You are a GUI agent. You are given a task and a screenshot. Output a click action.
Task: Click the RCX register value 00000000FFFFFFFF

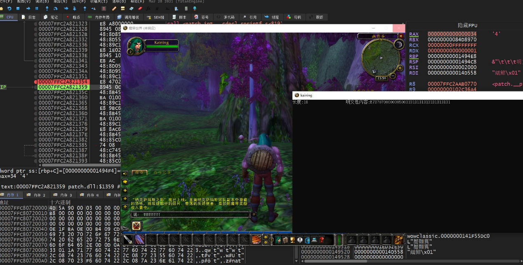[x=452, y=45]
